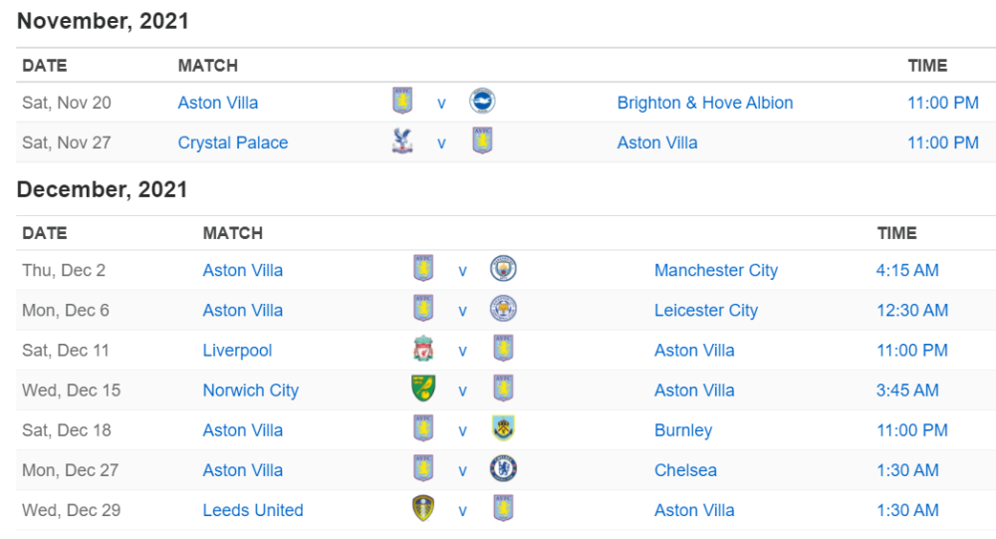The height and width of the screenshot is (539, 996).
Task: Follow the Leicester City link
Action: (x=706, y=311)
